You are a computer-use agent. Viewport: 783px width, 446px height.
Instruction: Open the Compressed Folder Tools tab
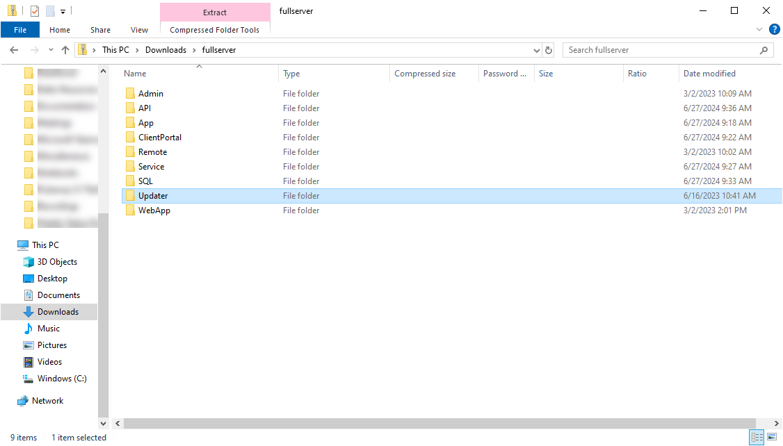pyautogui.click(x=214, y=30)
